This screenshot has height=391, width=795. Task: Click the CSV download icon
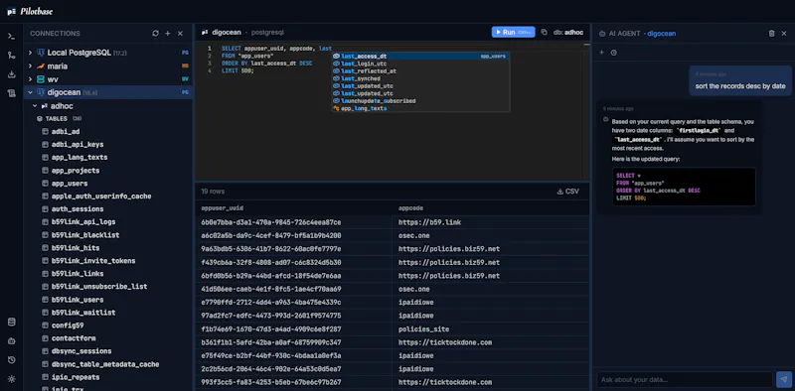(x=559, y=192)
